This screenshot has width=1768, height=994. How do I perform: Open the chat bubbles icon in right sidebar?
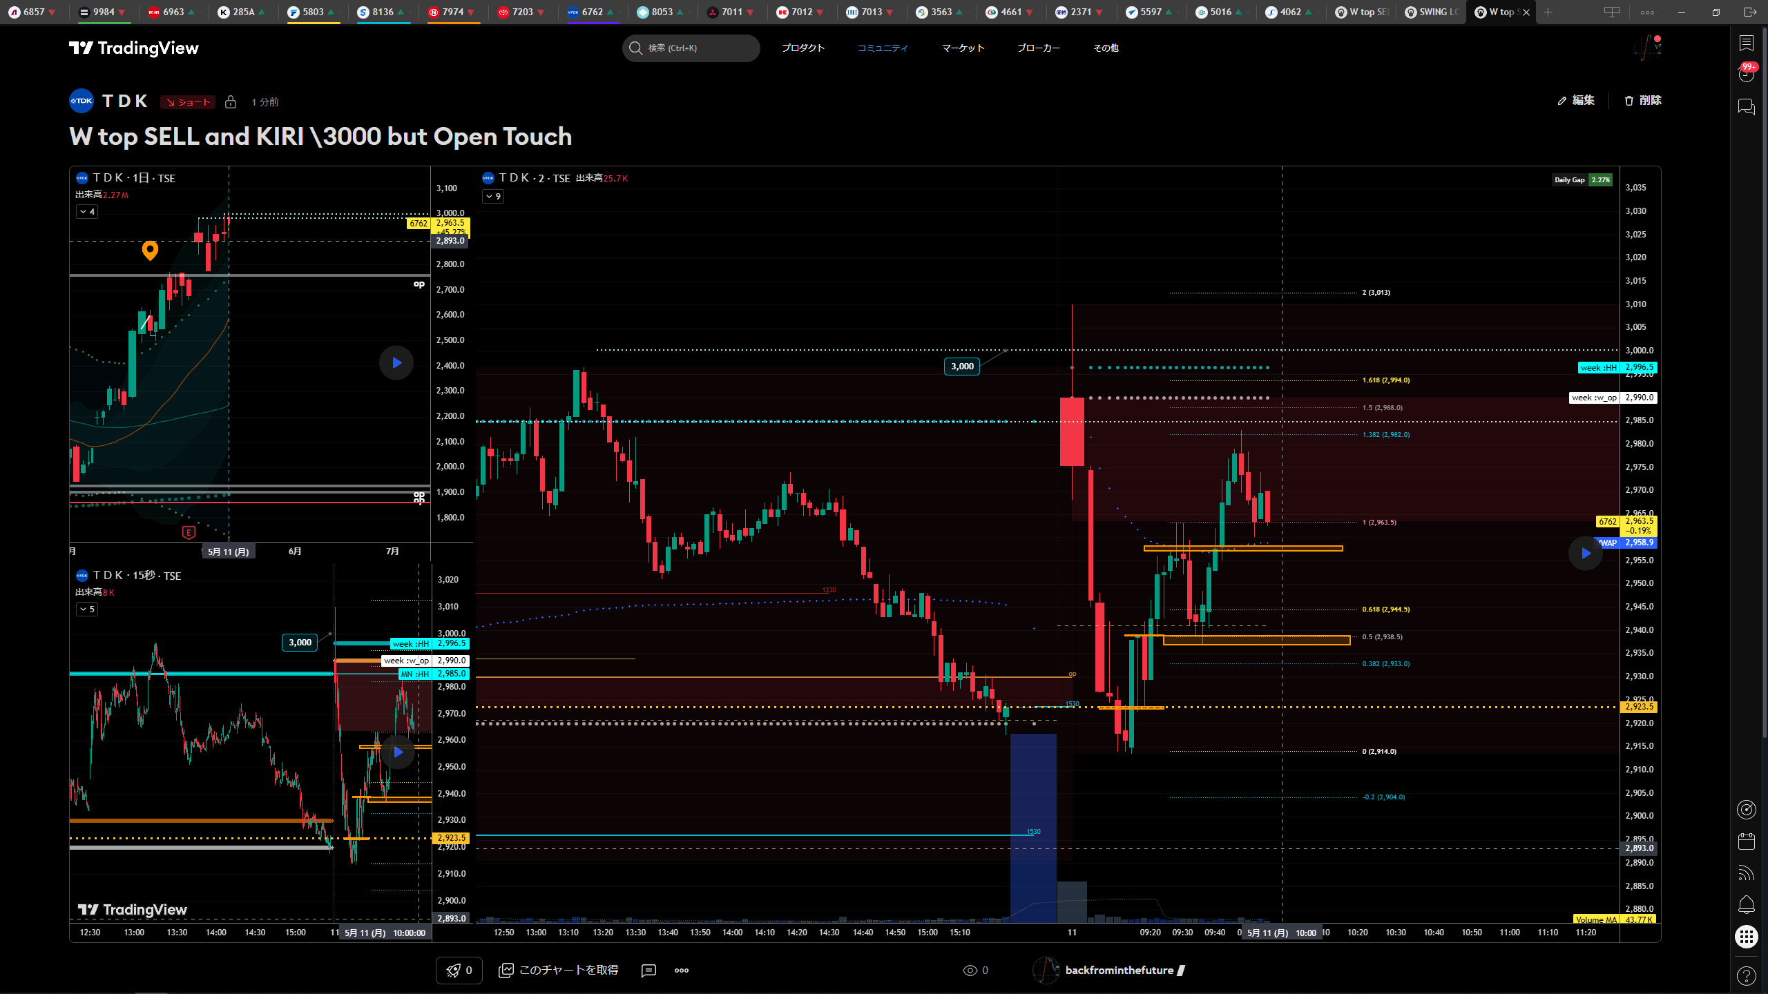[1746, 107]
